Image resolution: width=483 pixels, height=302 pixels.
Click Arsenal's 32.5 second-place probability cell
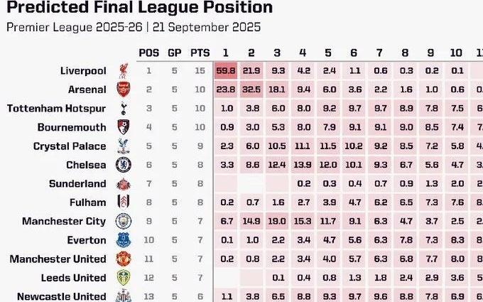[x=251, y=90]
